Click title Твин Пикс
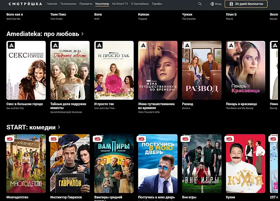The width and height of the screenshot is (280, 201). pyautogui.click(x=58, y=14)
